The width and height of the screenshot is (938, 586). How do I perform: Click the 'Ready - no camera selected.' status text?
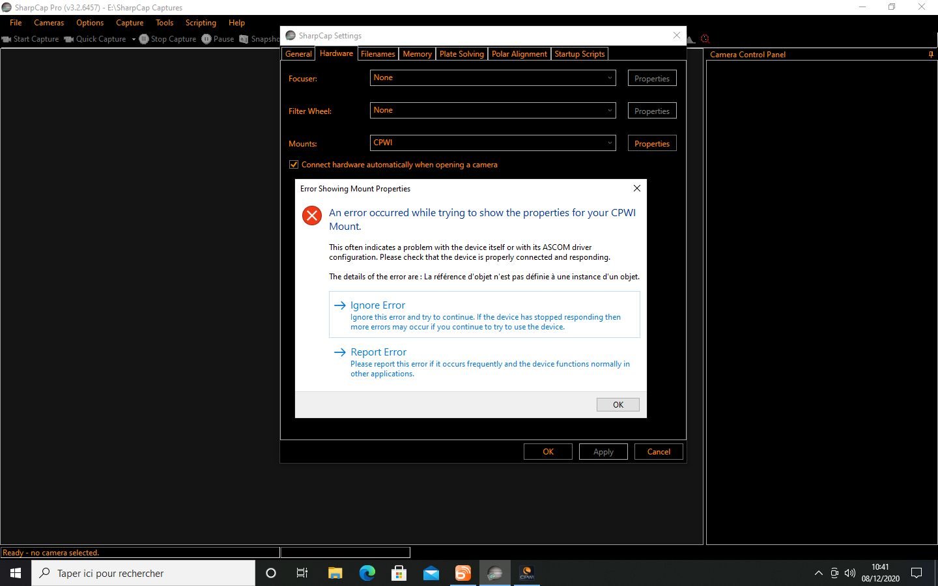[x=51, y=553]
